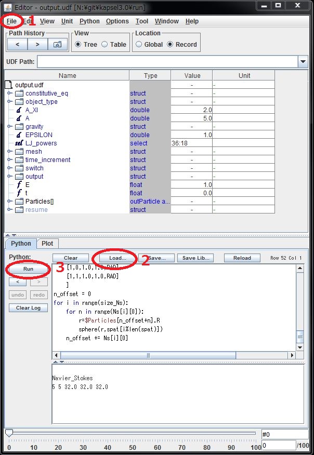314x455 pixels.
Task: Click the Path History back arrow button
Action: 17,45
